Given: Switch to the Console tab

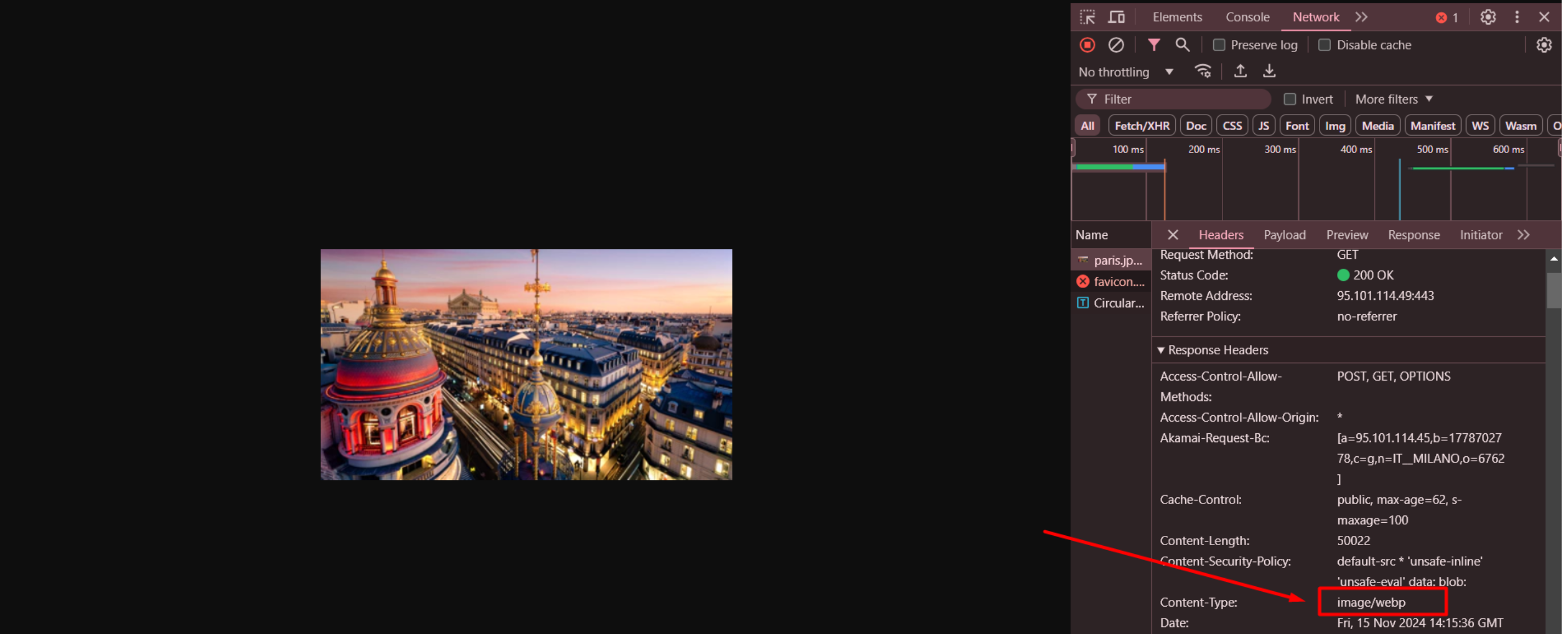Looking at the screenshot, I should pos(1247,17).
